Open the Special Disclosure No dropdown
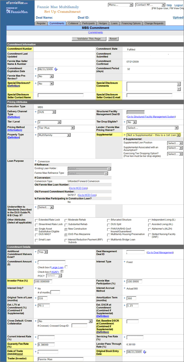 (x=46, y=83)
